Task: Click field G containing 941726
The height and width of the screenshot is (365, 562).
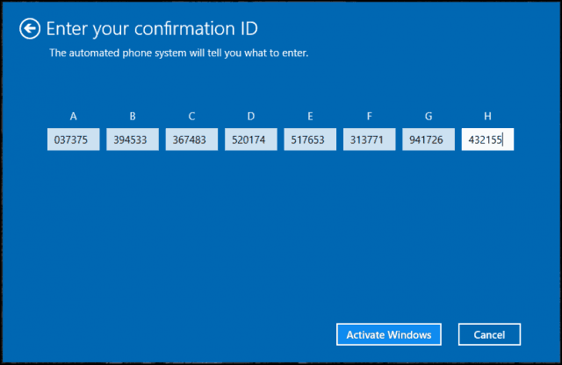Action: tap(429, 140)
